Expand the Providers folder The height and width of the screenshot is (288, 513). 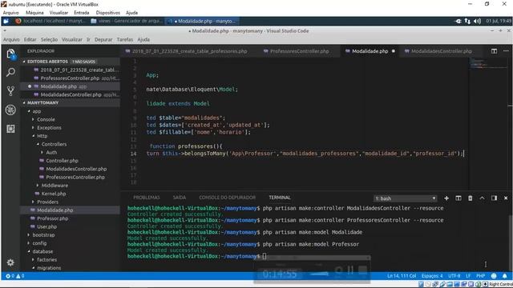point(47,202)
